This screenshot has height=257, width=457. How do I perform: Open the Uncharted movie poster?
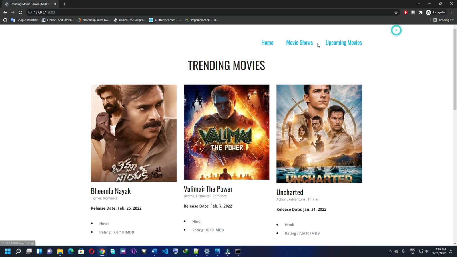click(319, 134)
